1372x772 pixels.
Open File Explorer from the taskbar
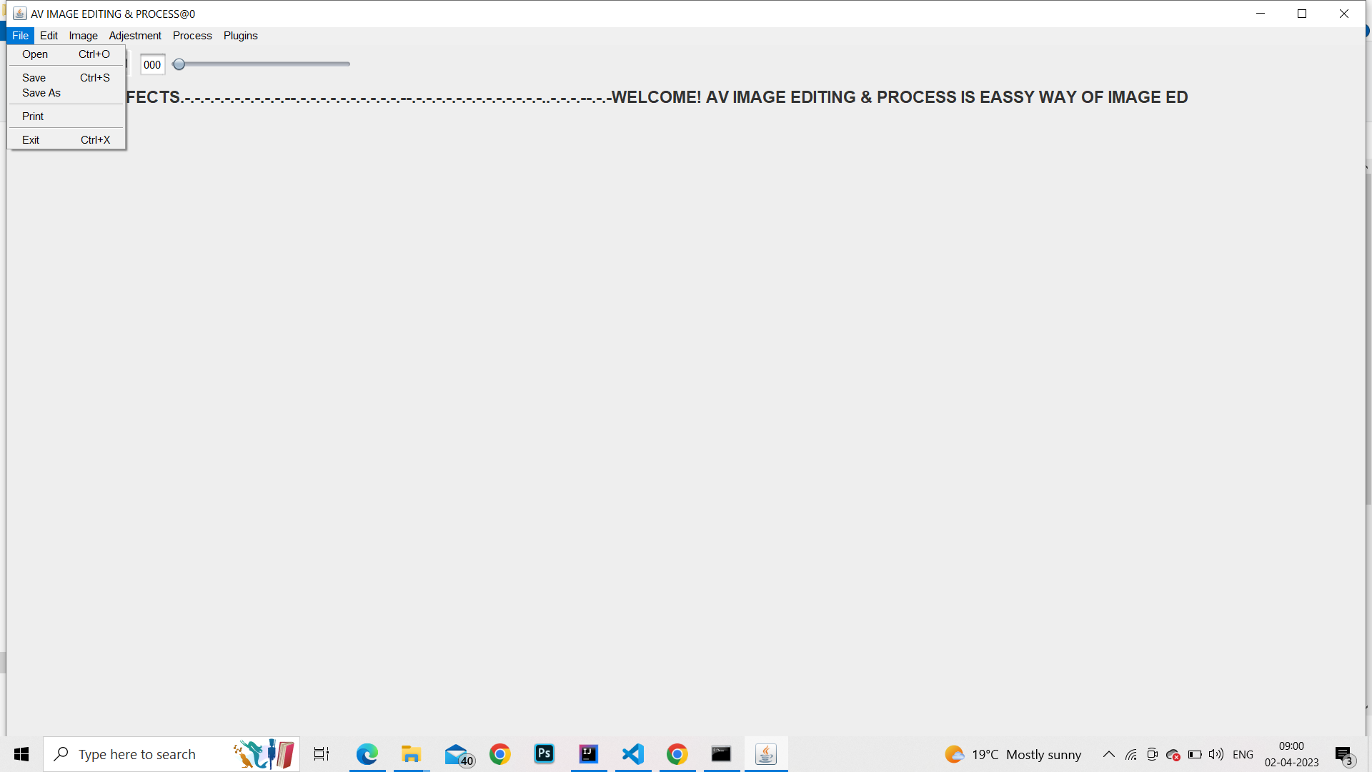click(x=411, y=753)
